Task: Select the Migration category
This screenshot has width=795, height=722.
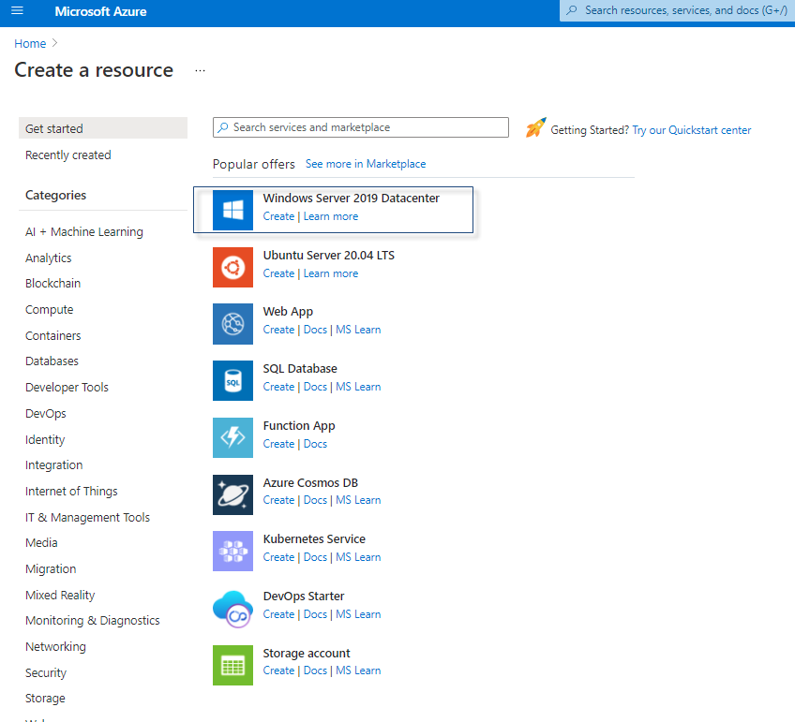Action: click(51, 569)
